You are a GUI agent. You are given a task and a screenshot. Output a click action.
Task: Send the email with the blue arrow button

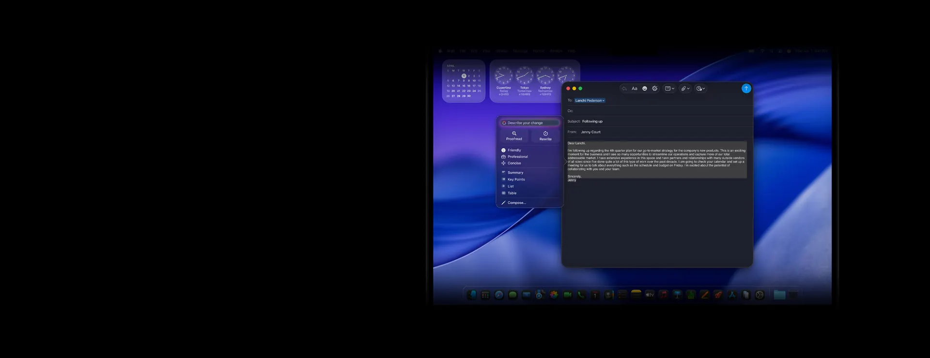tap(746, 89)
